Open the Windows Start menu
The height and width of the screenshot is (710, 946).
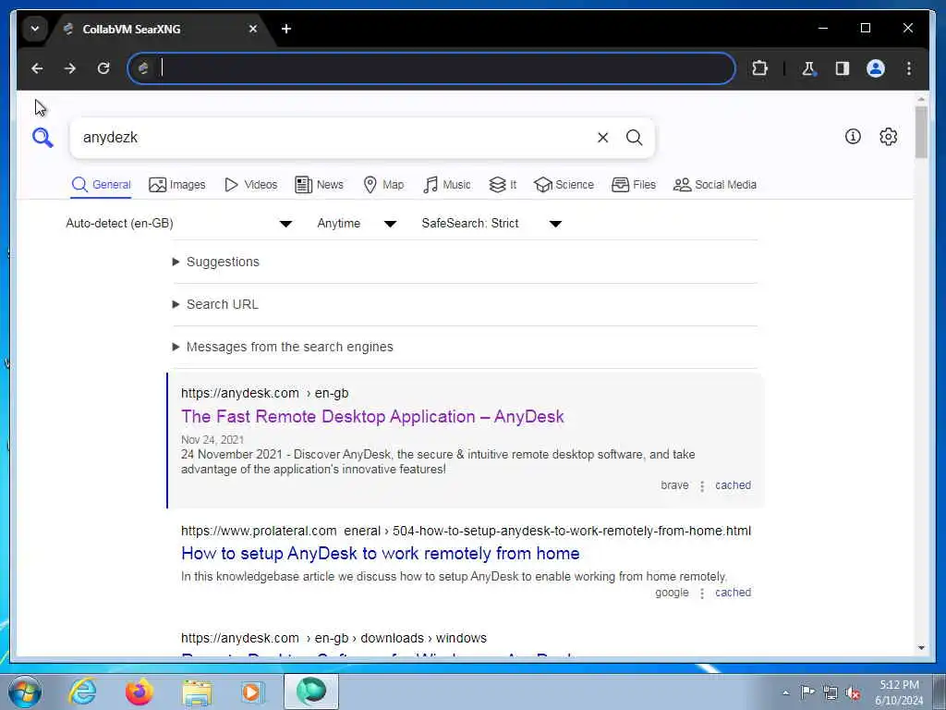[x=25, y=692]
